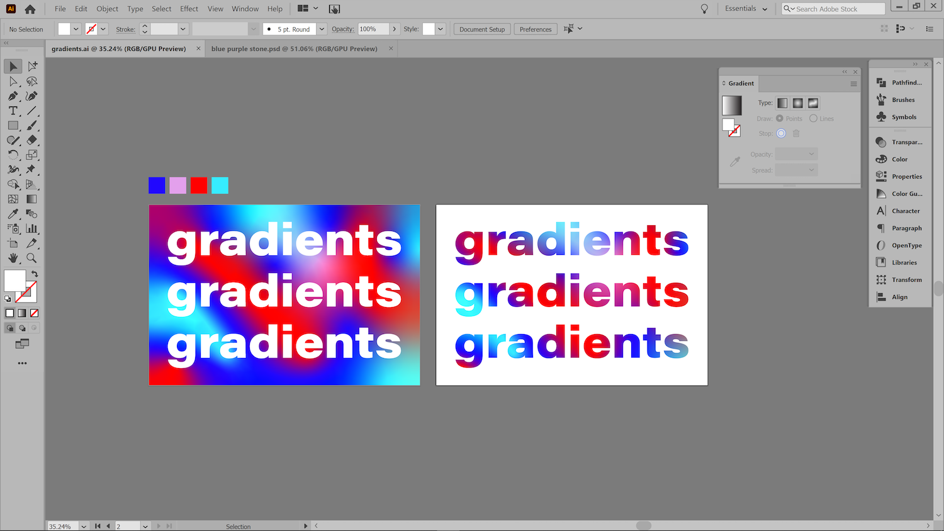The height and width of the screenshot is (531, 944).
Task: Swap fill and stroke arrow
Action: 35,274
